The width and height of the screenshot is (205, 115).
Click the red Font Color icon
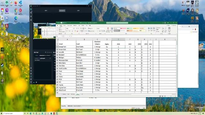(77, 31)
